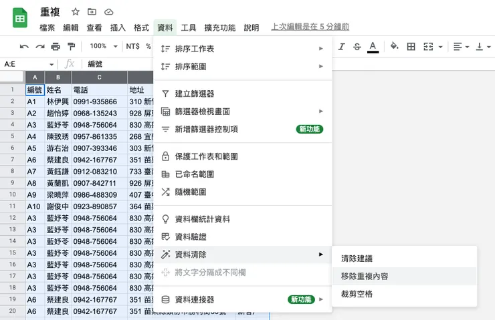Image resolution: width=495 pixels, height=320 pixels.
Task: Open the horizontal align dropdown
Action: pyautogui.click(x=461, y=47)
